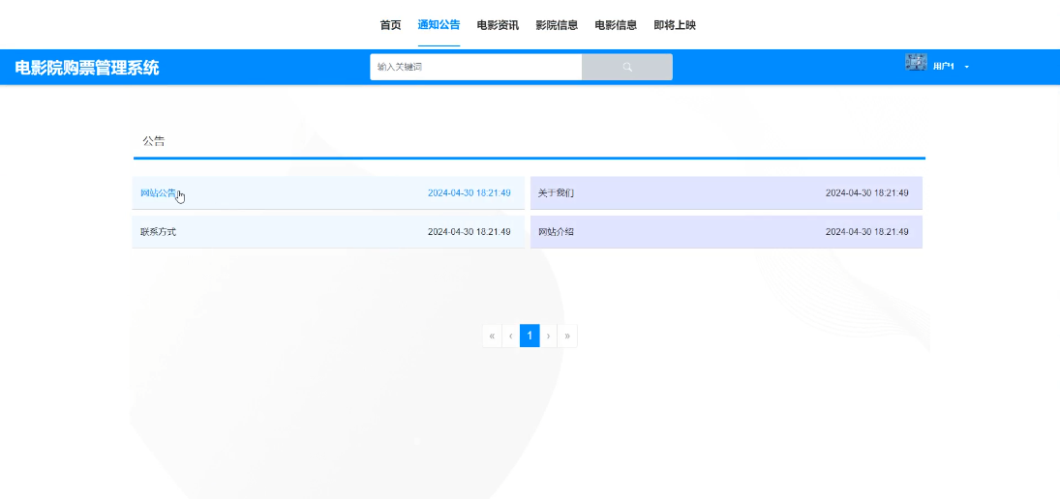Screen dimensions: 1060x499
Task: Open the 关于我们 announcement
Action: click(x=726, y=193)
